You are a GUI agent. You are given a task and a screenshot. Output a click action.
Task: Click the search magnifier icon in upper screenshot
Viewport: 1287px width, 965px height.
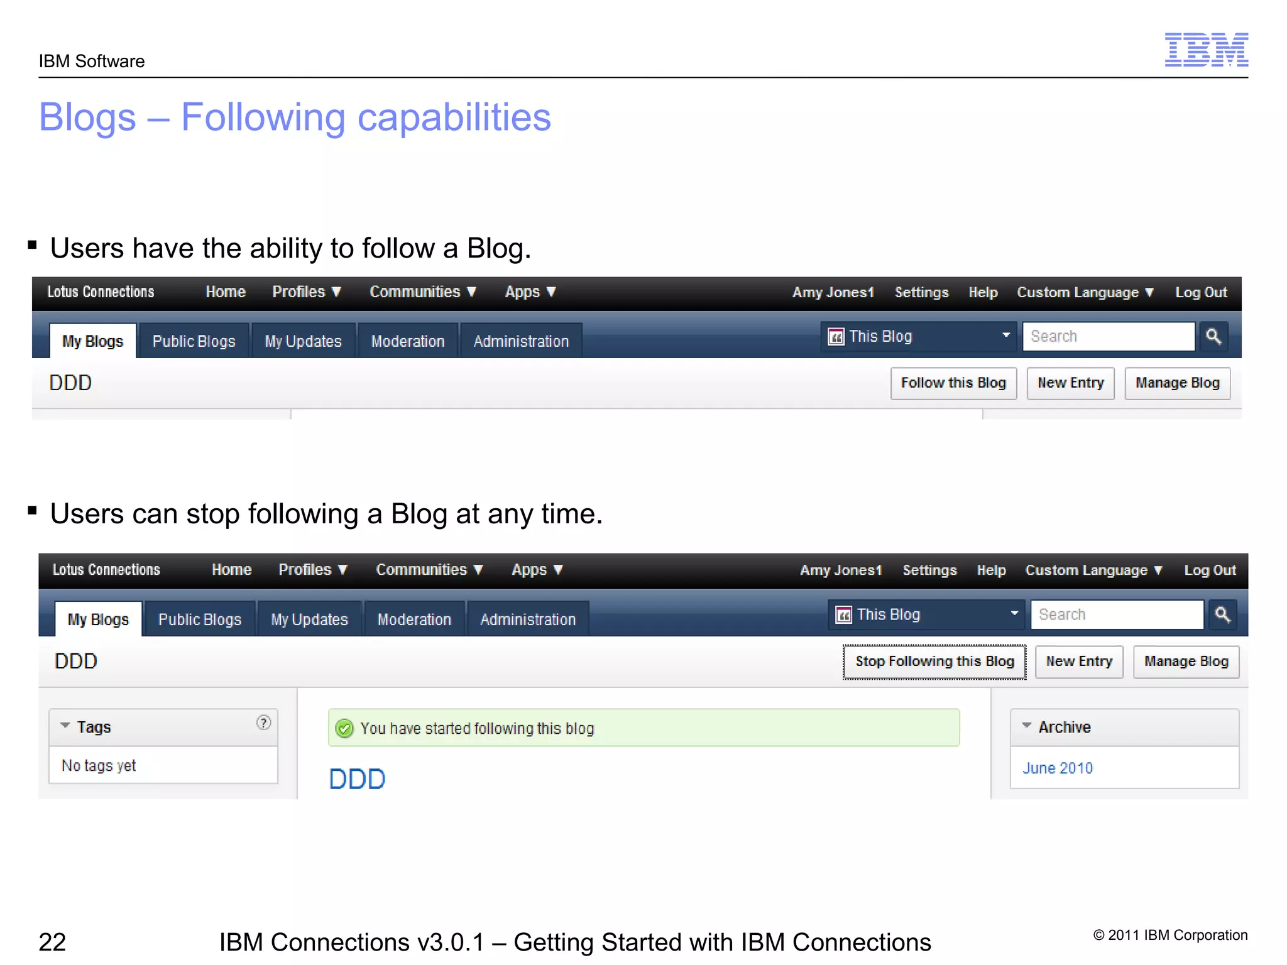tap(1213, 337)
